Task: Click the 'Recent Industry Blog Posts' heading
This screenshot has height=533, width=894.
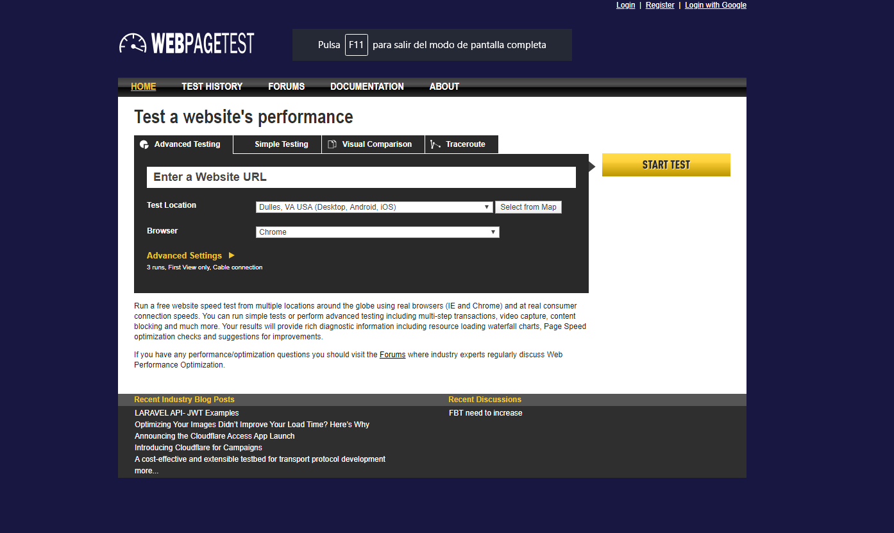Action: coord(184,400)
